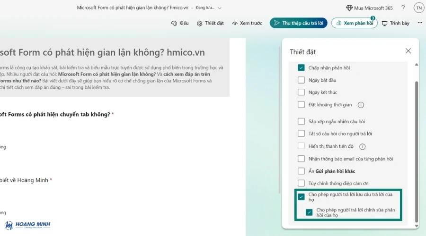Image resolution: width=426 pixels, height=236 pixels.
Task: Open the TN account avatar
Action: tap(419, 8)
